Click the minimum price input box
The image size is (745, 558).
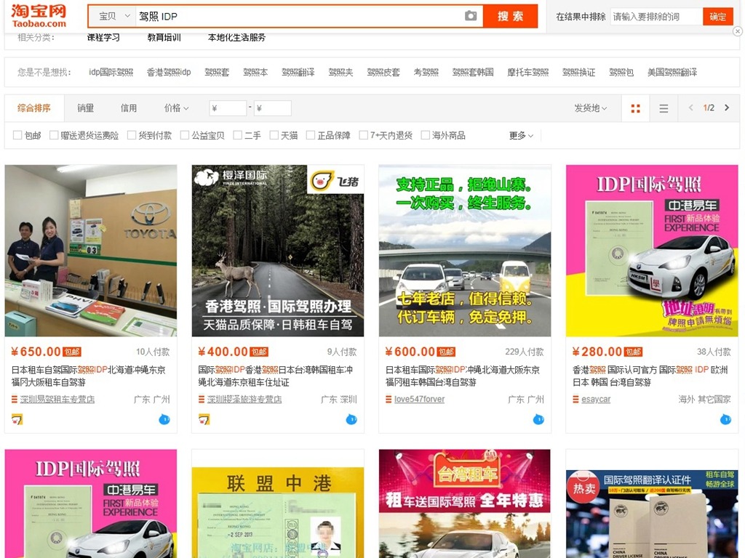pos(228,108)
